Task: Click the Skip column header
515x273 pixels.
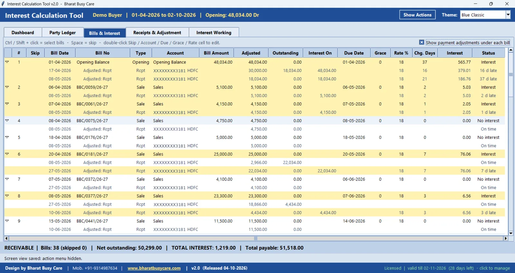Action: (35, 53)
